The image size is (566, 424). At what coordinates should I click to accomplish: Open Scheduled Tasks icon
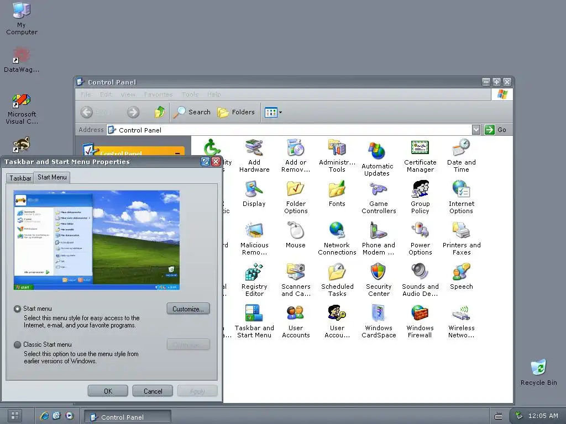coord(337,280)
